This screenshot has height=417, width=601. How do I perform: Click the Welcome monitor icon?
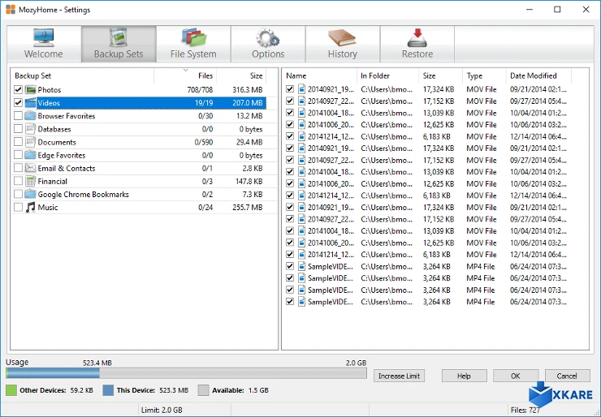pos(44,37)
